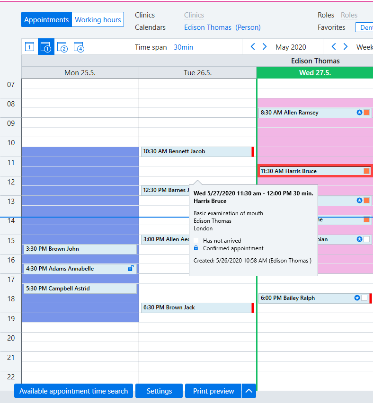Click star icon on 3:00 PM Wednesday appointment
This screenshot has height=403, width=373.
pos(359,239)
